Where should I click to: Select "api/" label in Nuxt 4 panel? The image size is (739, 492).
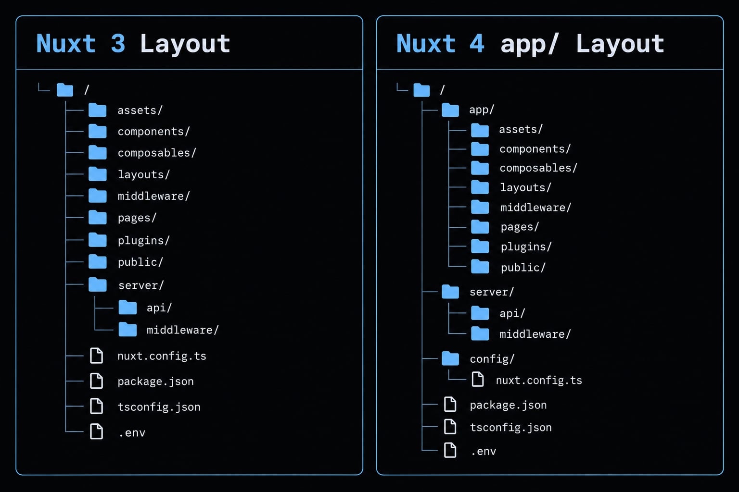tap(512, 313)
